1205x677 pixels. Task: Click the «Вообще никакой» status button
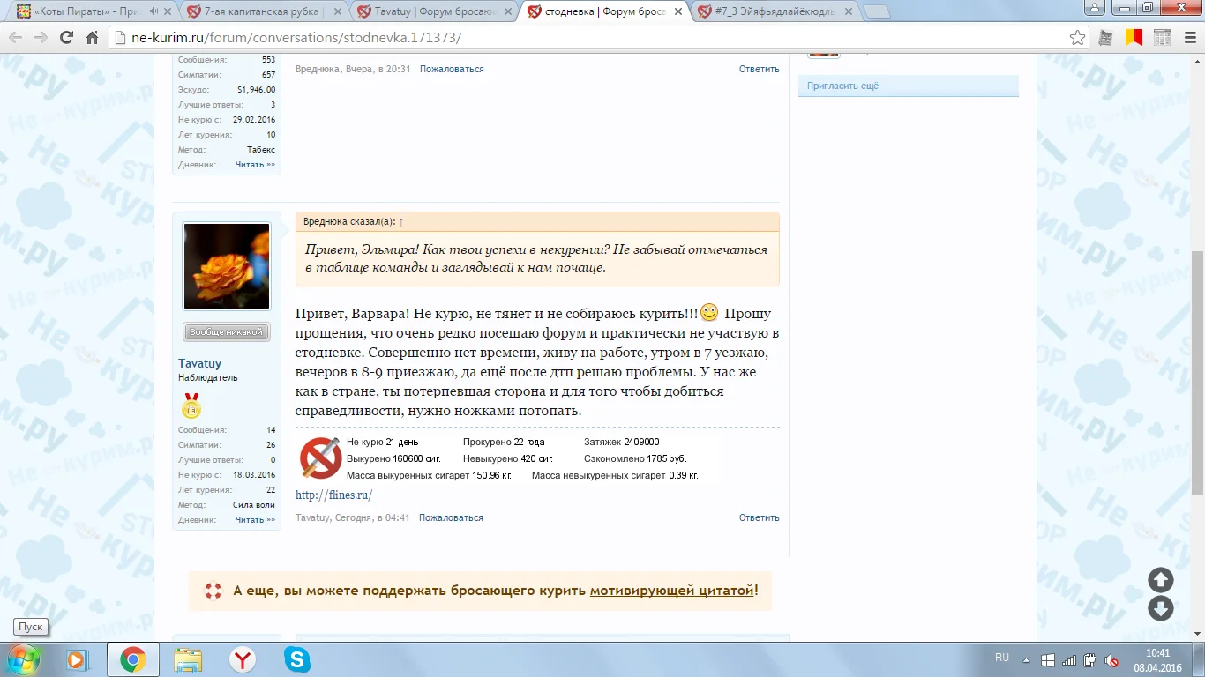coord(226,332)
